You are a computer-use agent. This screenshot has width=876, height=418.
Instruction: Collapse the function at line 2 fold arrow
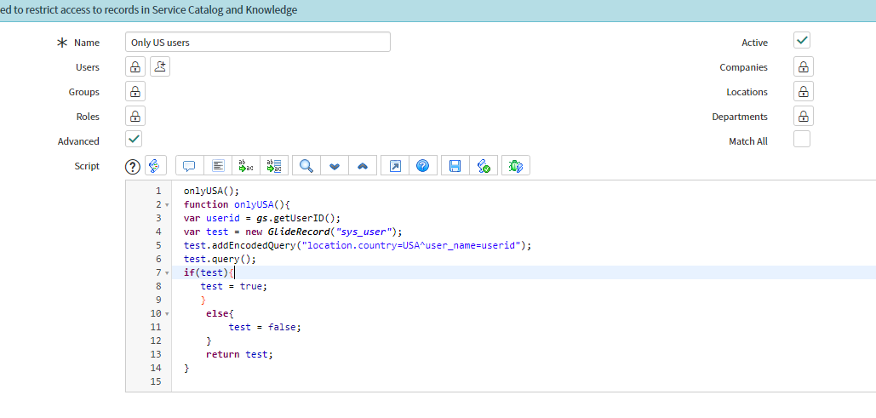click(x=167, y=205)
